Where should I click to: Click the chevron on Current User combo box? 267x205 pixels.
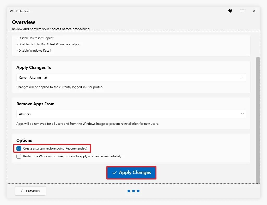[242, 77]
